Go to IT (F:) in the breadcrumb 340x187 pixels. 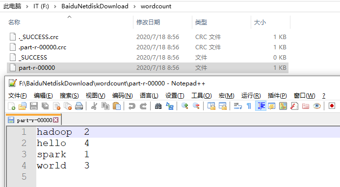pyautogui.click(x=41, y=6)
